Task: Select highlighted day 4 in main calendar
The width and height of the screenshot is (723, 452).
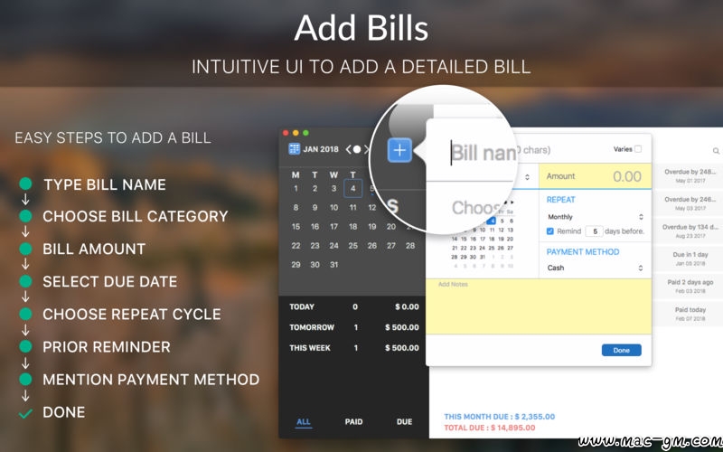Action: [x=352, y=188]
